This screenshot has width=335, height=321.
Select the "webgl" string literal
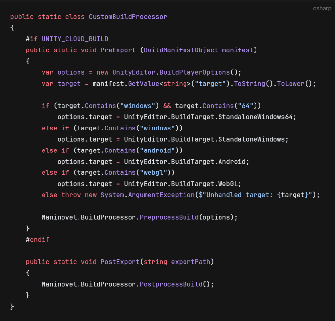[153, 172]
